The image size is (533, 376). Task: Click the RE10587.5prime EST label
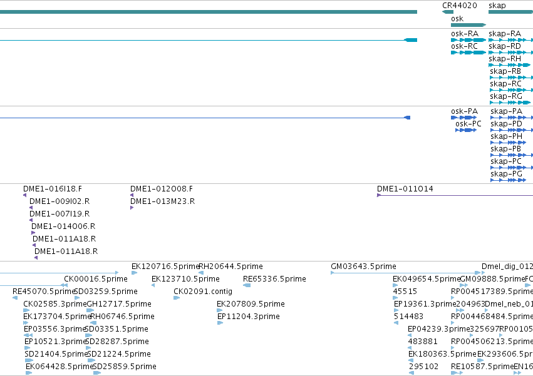coord(482,367)
